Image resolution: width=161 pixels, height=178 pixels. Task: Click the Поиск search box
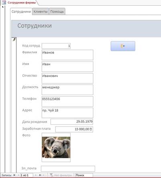84,175
